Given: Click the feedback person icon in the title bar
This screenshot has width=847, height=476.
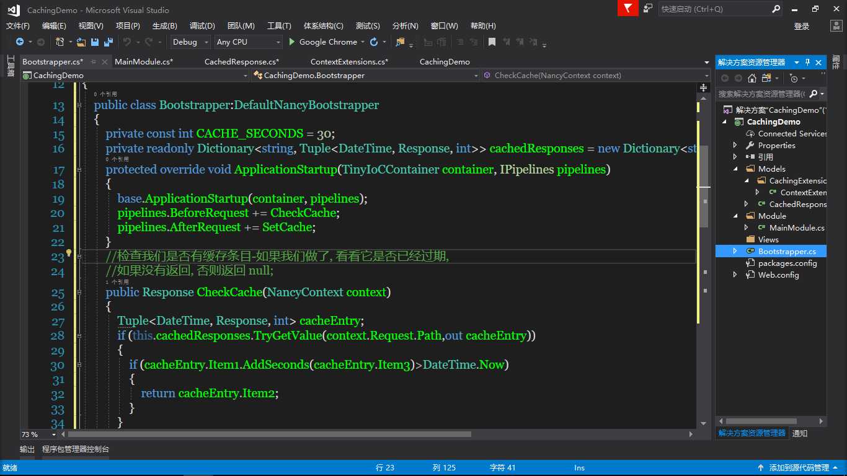Looking at the screenshot, I should [648, 9].
